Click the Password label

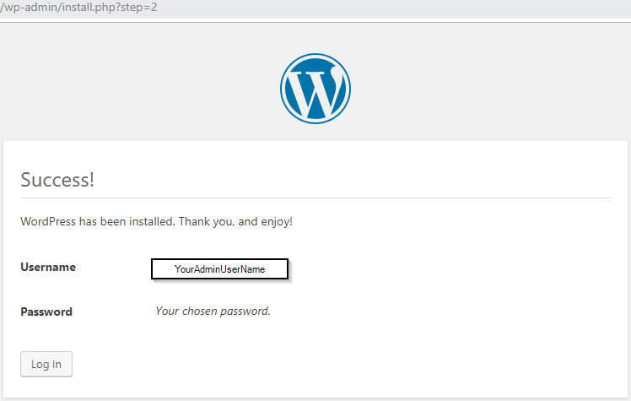click(46, 312)
